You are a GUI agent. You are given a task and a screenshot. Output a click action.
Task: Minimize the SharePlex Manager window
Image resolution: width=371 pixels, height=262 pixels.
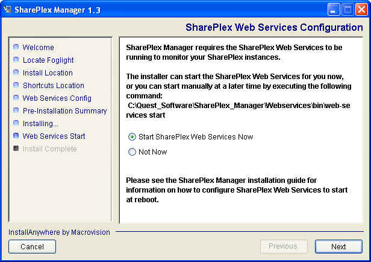(x=334, y=10)
